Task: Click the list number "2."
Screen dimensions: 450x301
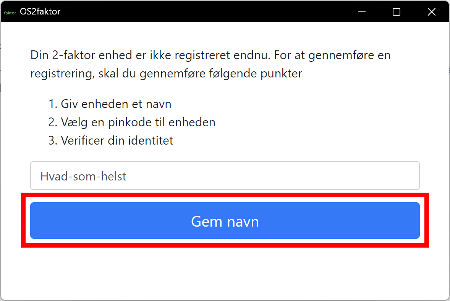Action: click(53, 122)
